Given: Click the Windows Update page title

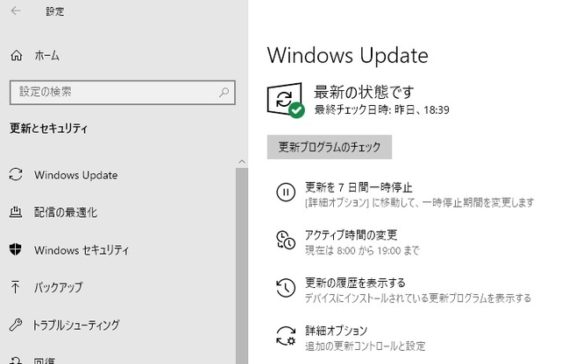Looking at the screenshot, I should pyautogui.click(x=347, y=55).
